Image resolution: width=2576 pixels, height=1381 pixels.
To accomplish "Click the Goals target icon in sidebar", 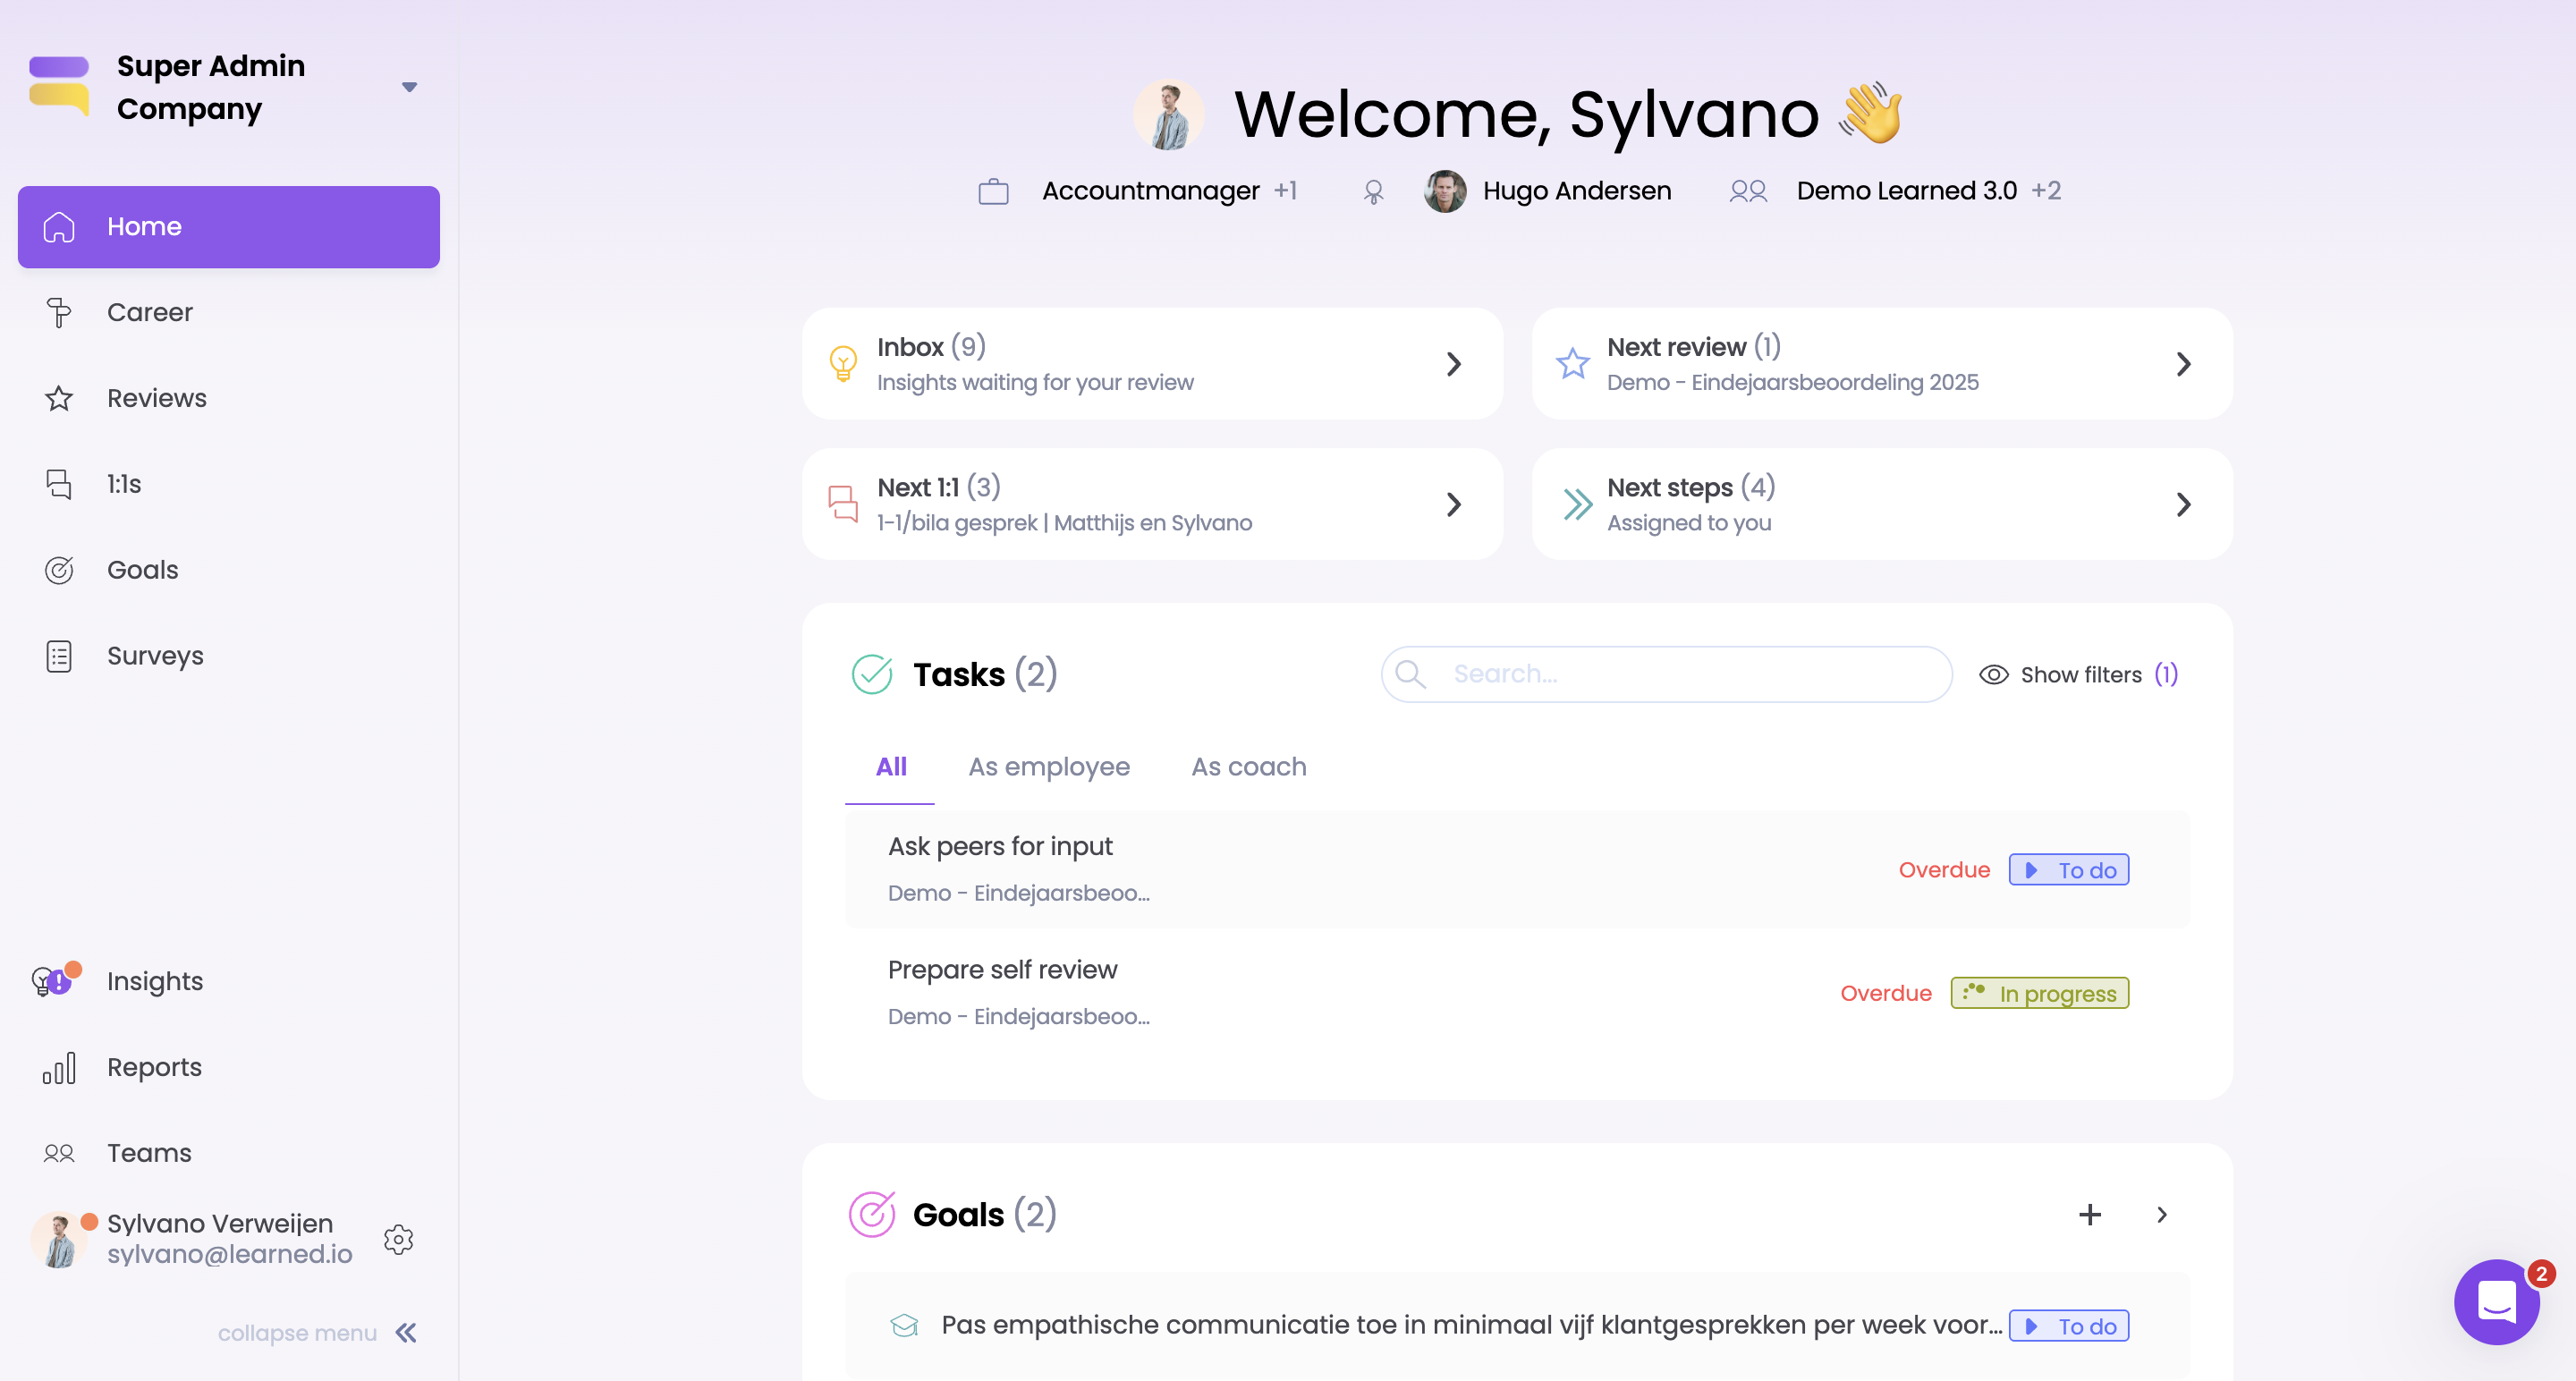I will (59, 570).
